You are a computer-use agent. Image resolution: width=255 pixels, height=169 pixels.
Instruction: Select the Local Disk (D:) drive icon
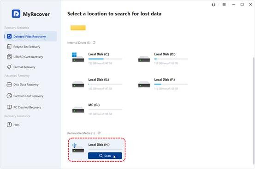[144, 59]
